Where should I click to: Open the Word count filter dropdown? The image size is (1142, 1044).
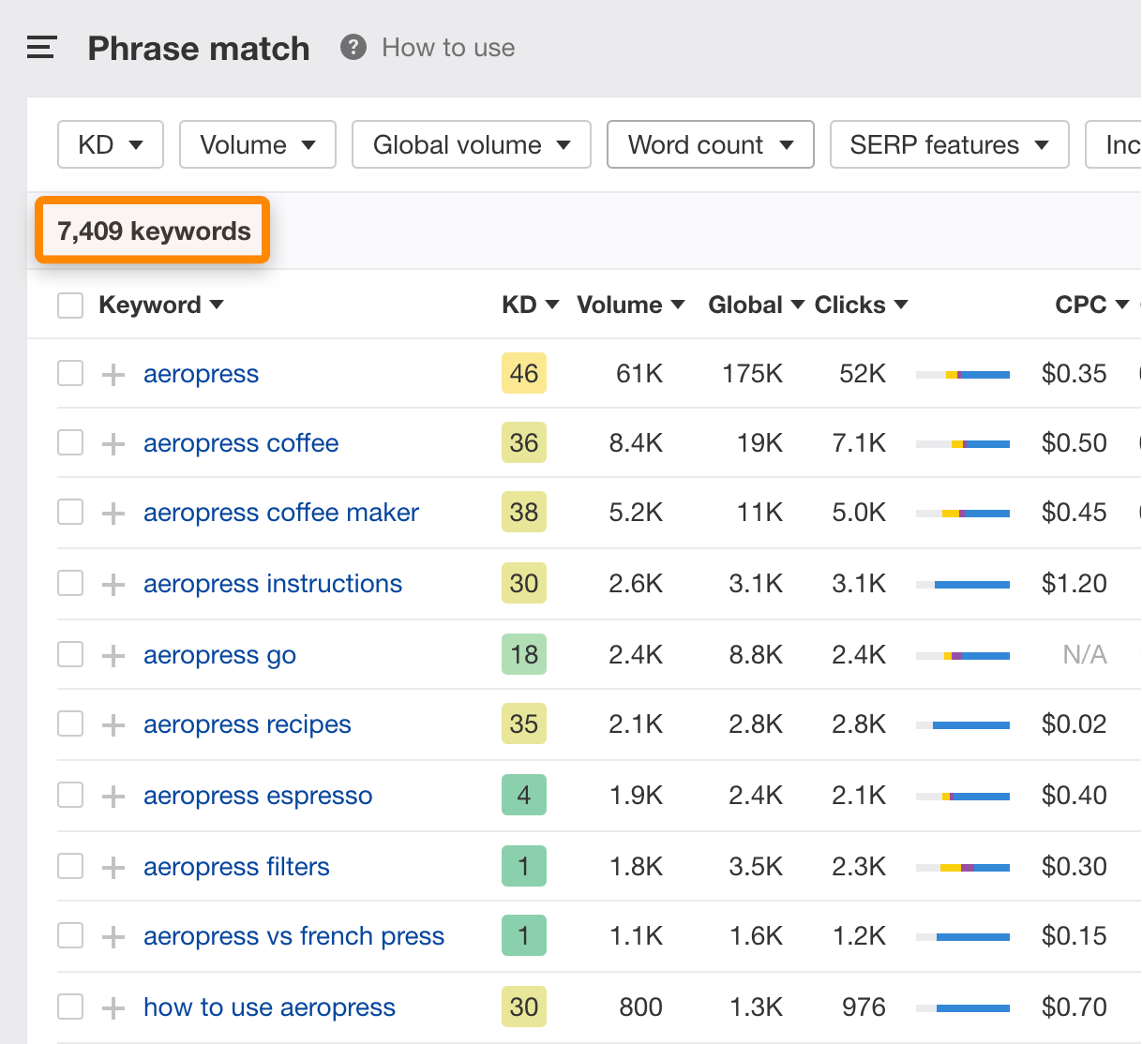coord(710,144)
